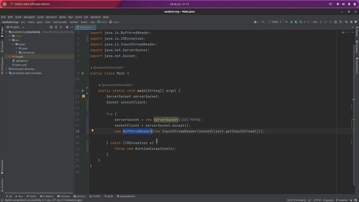The width and height of the screenshot is (359, 202).
Task: Update project via Git blue arrow icon
Action: pos(321,22)
